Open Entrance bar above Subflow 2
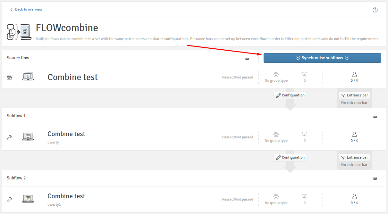Image resolution: width=388 pixels, height=214 pixels. tap(354, 158)
